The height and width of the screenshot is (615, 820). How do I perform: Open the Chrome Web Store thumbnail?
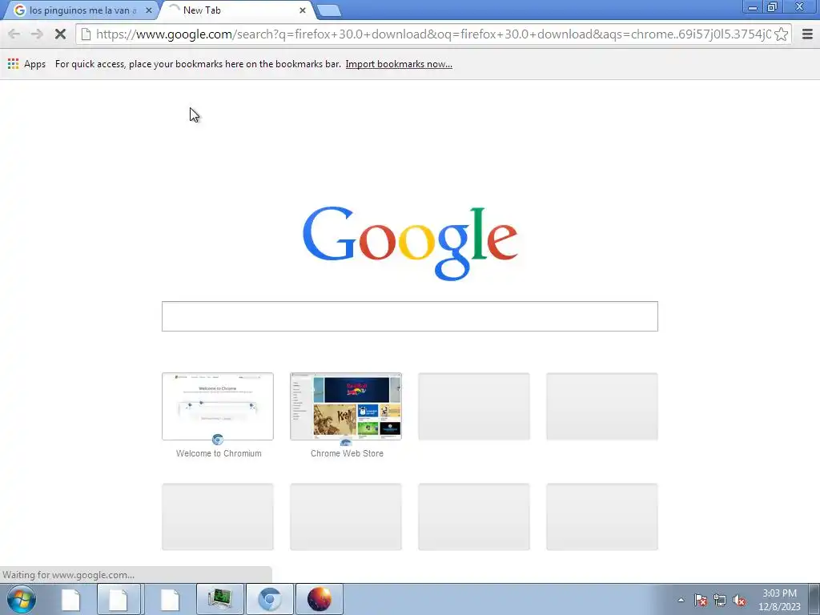pyautogui.click(x=346, y=406)
